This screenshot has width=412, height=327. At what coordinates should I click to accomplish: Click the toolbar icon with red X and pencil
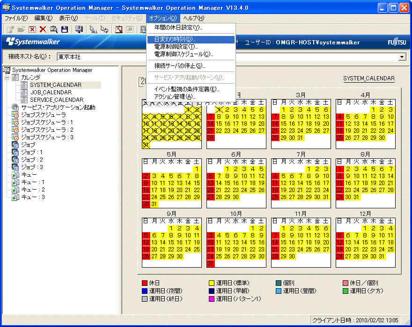click(119, 29)
